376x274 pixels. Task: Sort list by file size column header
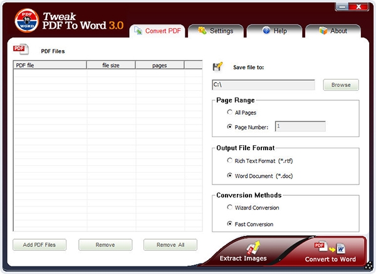111,65
